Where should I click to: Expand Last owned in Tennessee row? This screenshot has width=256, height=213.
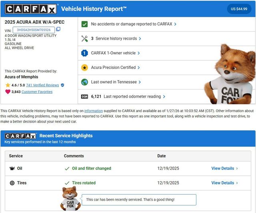(x=116, y=82)
